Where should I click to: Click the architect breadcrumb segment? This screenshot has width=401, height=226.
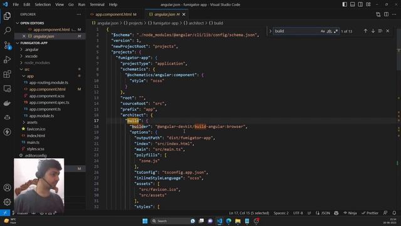(x=196, y=23)
